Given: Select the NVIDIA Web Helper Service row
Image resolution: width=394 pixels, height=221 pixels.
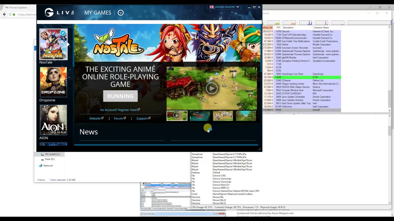Looking at the screenshot, I should [x=302, y=87].
